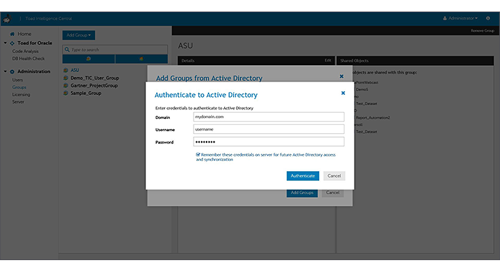Open Groups under Administration
This screenshot has height=271, width=500.
pos(19,88)
